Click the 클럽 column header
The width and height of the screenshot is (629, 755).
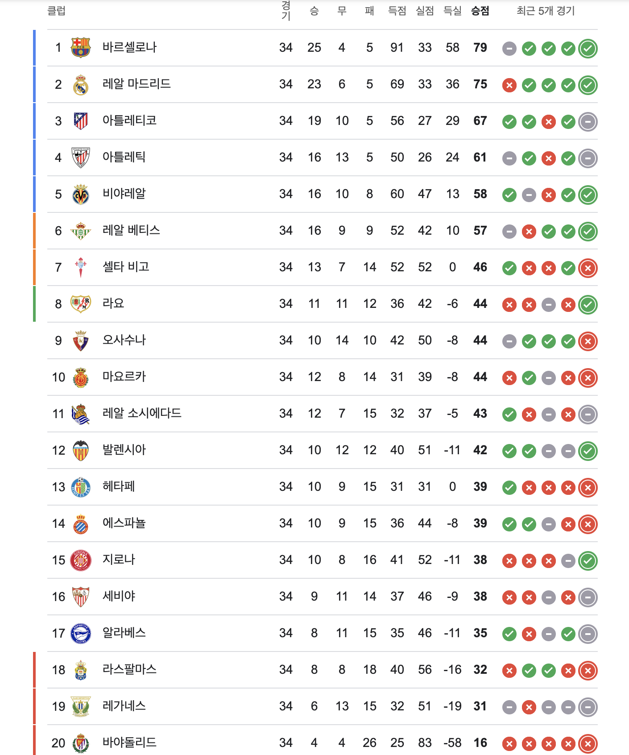pyautogui.click(x=57, y=11)
